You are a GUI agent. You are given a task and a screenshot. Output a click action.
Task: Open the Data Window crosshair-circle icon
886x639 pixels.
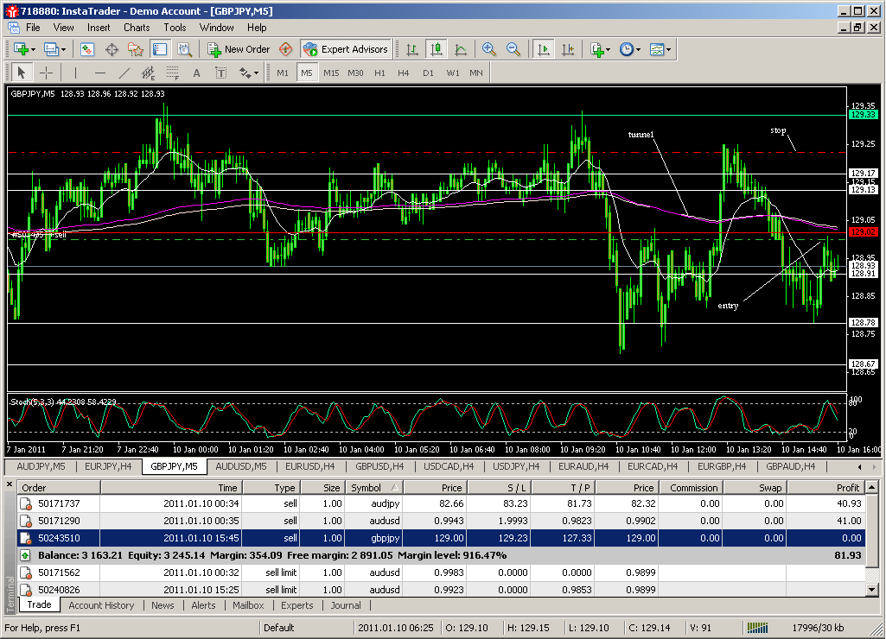click(112, 50)
